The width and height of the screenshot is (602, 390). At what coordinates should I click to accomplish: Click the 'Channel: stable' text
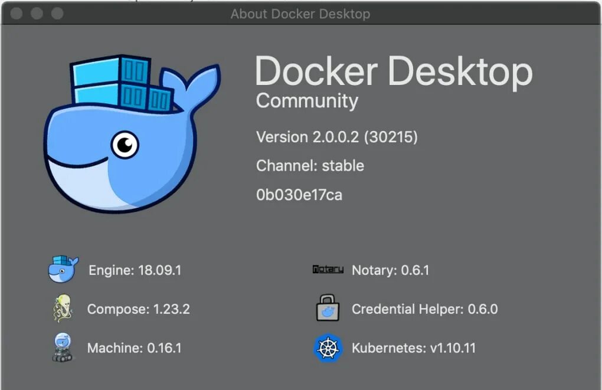pyautogui.click(x=310, y=166)
